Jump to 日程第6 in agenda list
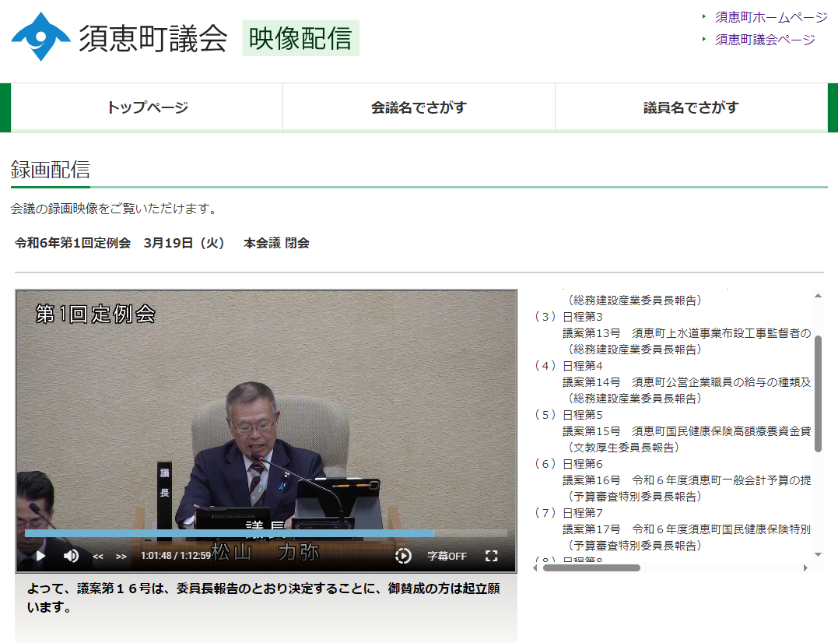This screenshot has width=838, height=643. click(583, 464)
